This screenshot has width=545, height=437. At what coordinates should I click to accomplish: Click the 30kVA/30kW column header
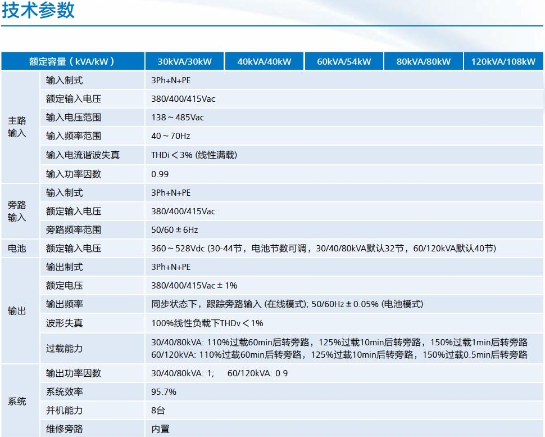(184, 61)
